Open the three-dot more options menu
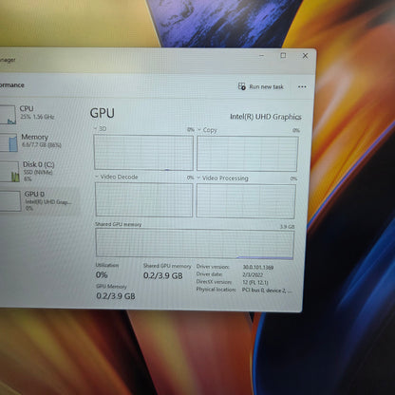Screen dimensions: 395x395 pyautogui.click(x=302, y=86)
